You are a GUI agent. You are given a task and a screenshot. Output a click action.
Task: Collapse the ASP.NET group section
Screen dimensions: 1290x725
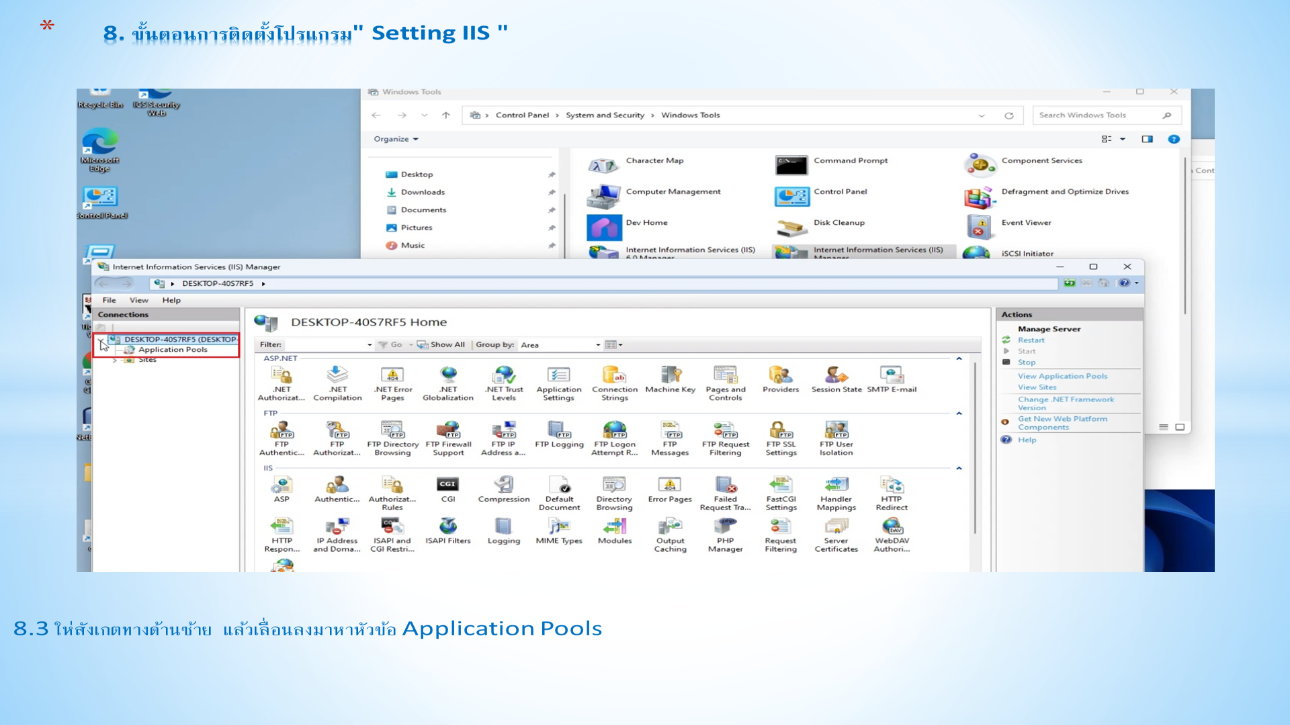click(959, 358)
